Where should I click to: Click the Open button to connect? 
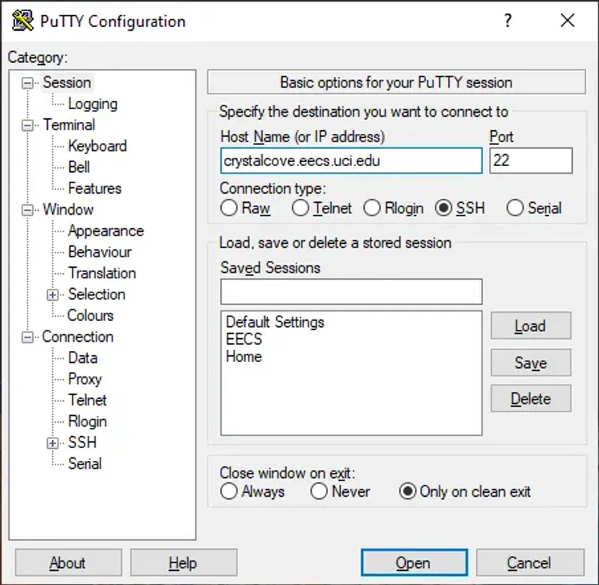[414, 563]
